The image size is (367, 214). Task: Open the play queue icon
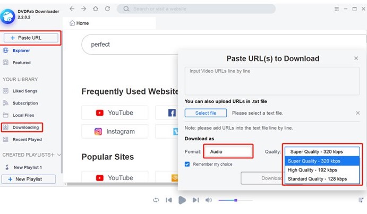tap(361, 200)
